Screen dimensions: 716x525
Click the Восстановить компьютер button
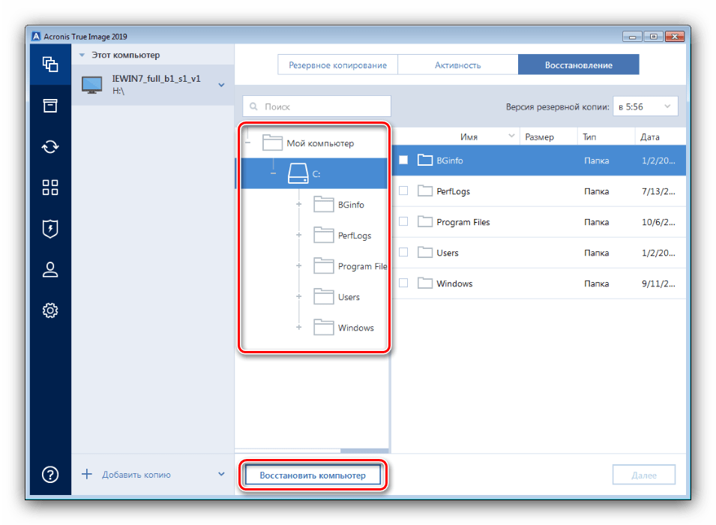(313, 475)
